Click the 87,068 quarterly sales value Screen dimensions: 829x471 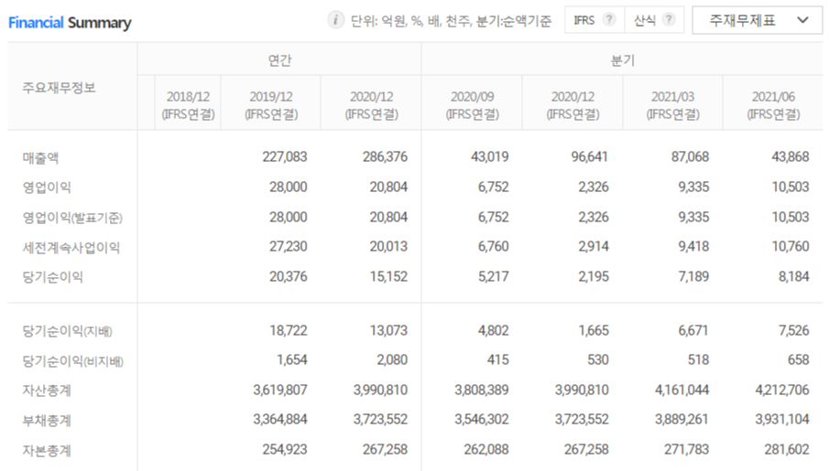[690, 156]
